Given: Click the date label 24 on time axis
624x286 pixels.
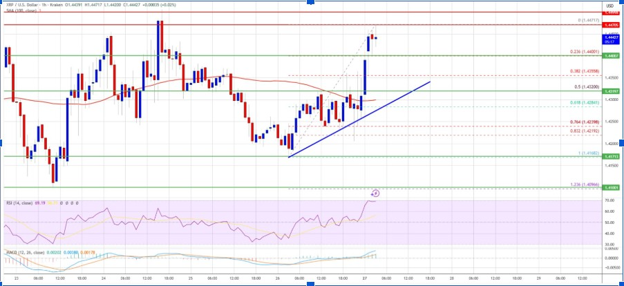Looking at the screenshot, I should (104, 278).
